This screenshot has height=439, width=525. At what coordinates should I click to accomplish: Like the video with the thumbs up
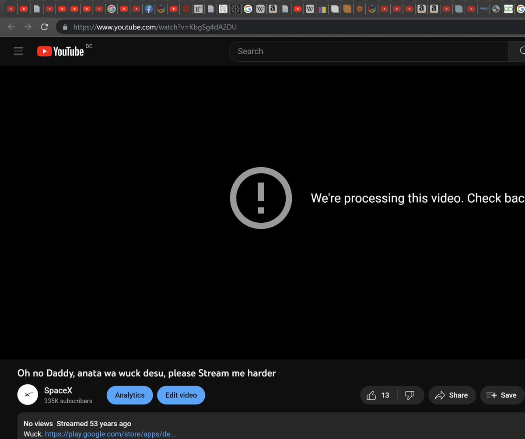point(378,395)
